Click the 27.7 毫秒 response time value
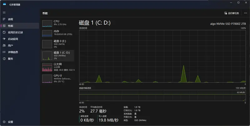Viewport: 250px width, 126px height. click(98, 111)
